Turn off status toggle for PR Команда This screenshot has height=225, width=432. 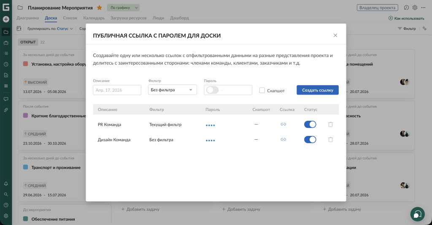click(310, 125)
